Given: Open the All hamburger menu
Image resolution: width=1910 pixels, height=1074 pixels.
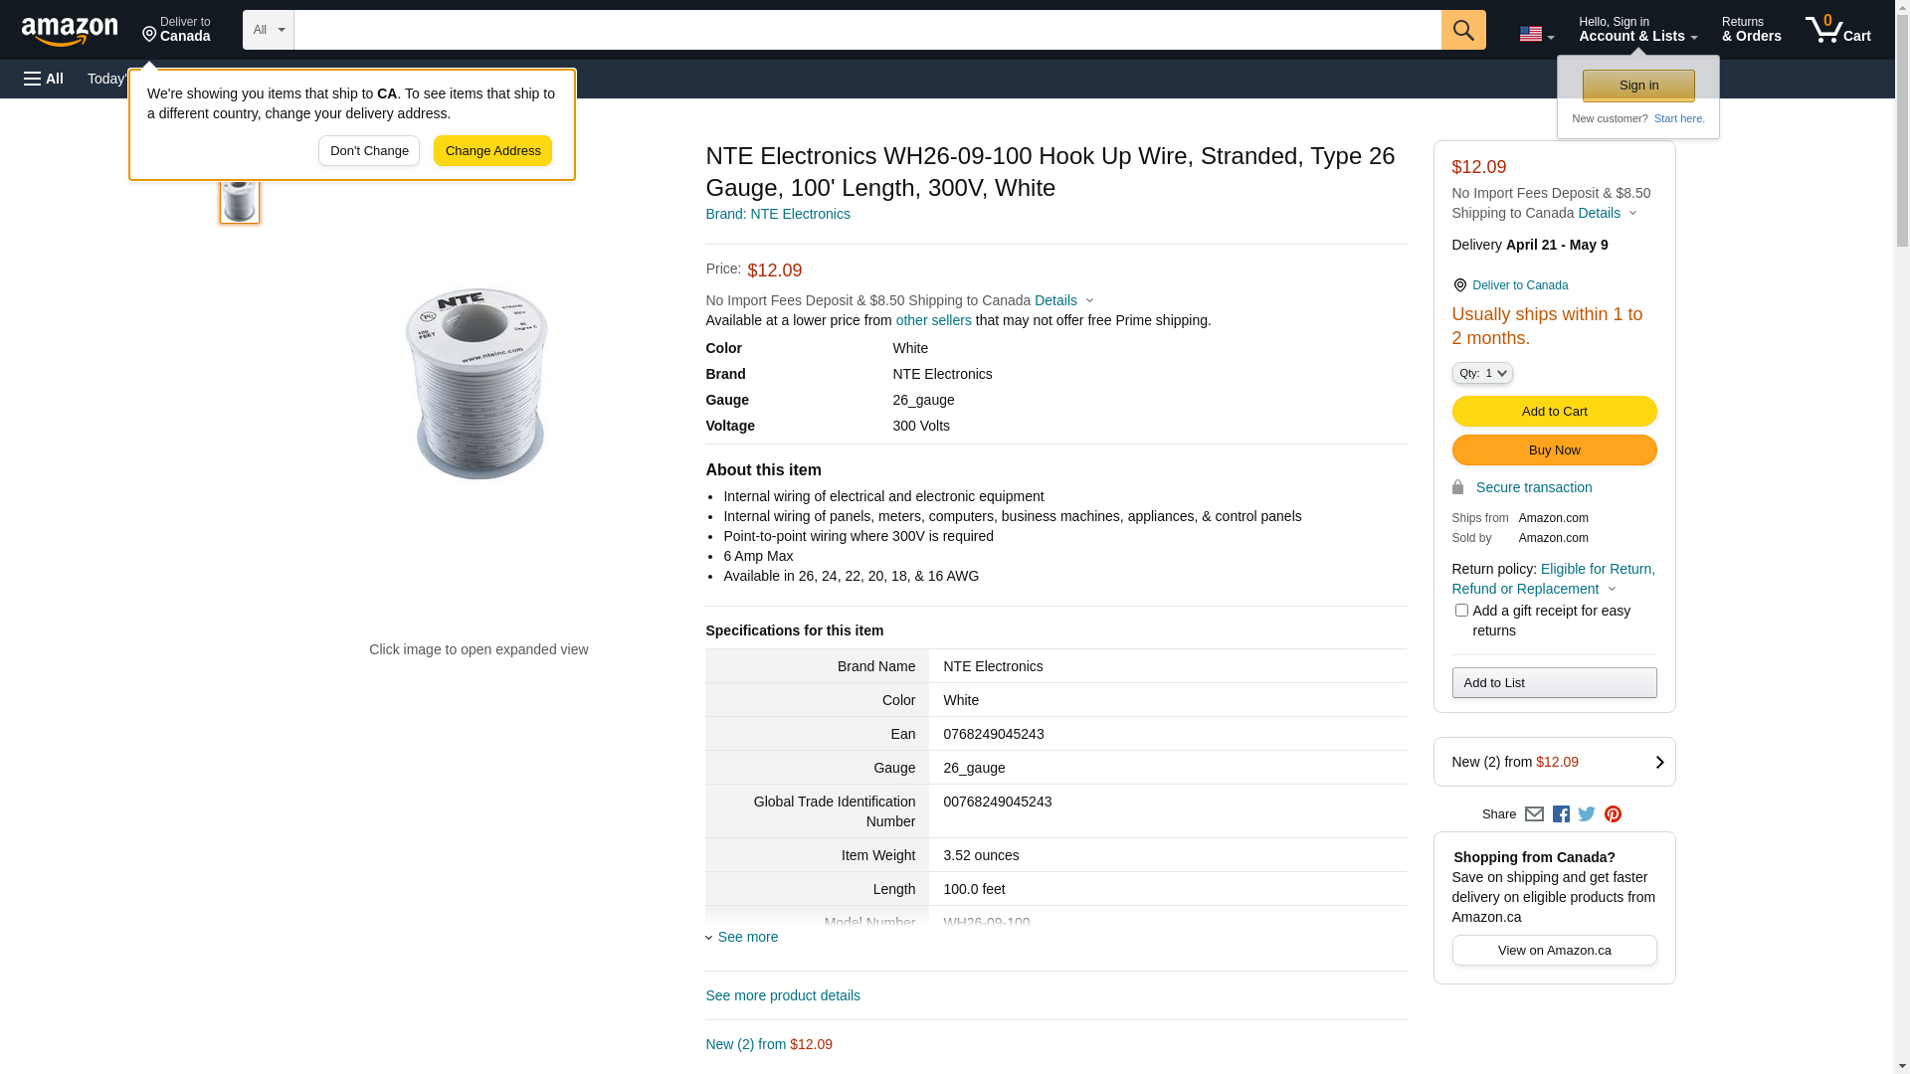Looking at the screenshot, I should [44, 79].
